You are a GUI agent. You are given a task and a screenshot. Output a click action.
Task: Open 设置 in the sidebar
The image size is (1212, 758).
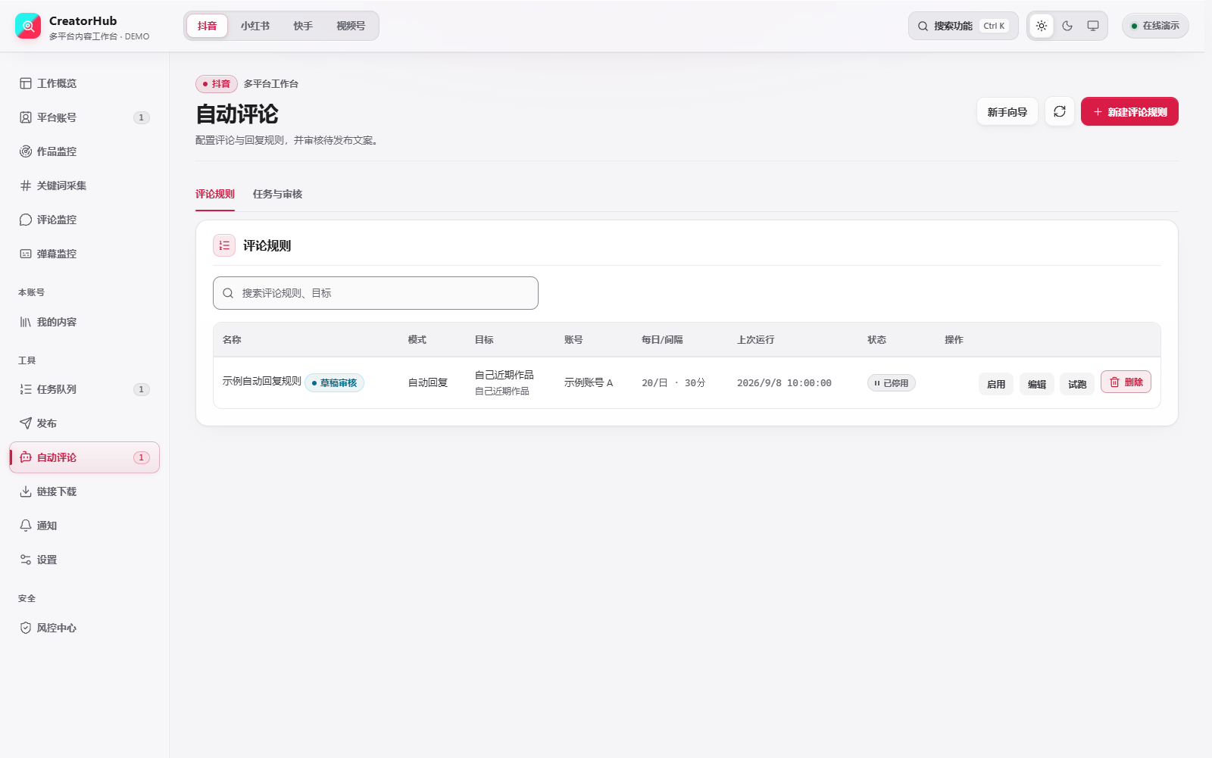[84, 560]
